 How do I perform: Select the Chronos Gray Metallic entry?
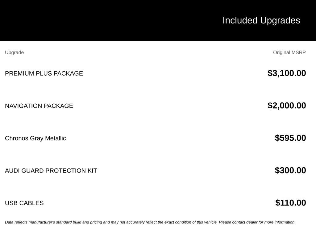click(x=35, y=138)
